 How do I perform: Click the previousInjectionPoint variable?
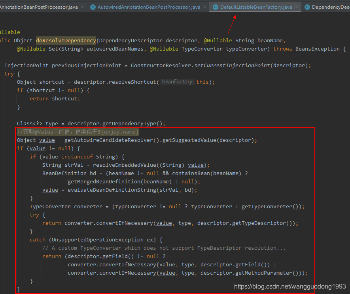point(87,65)
